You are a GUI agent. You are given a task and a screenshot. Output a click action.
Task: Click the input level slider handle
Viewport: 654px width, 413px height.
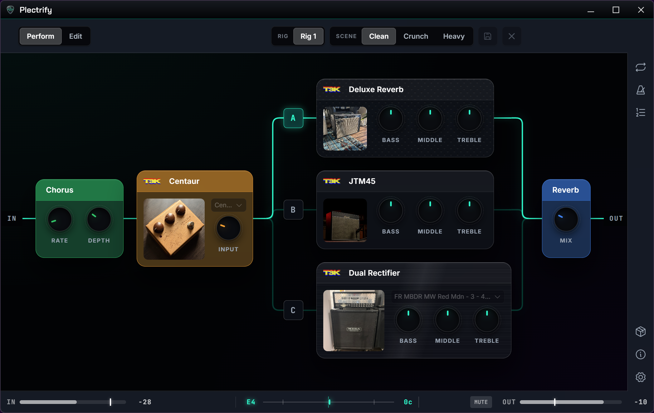[110, 402]
